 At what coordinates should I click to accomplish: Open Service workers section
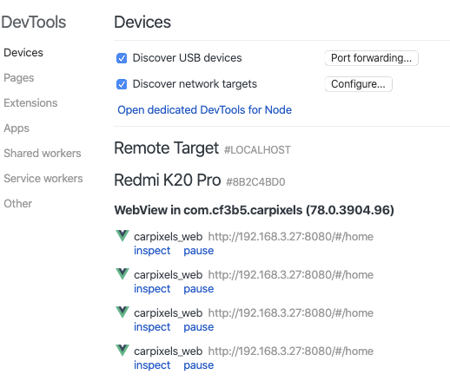tap(43, 179)
